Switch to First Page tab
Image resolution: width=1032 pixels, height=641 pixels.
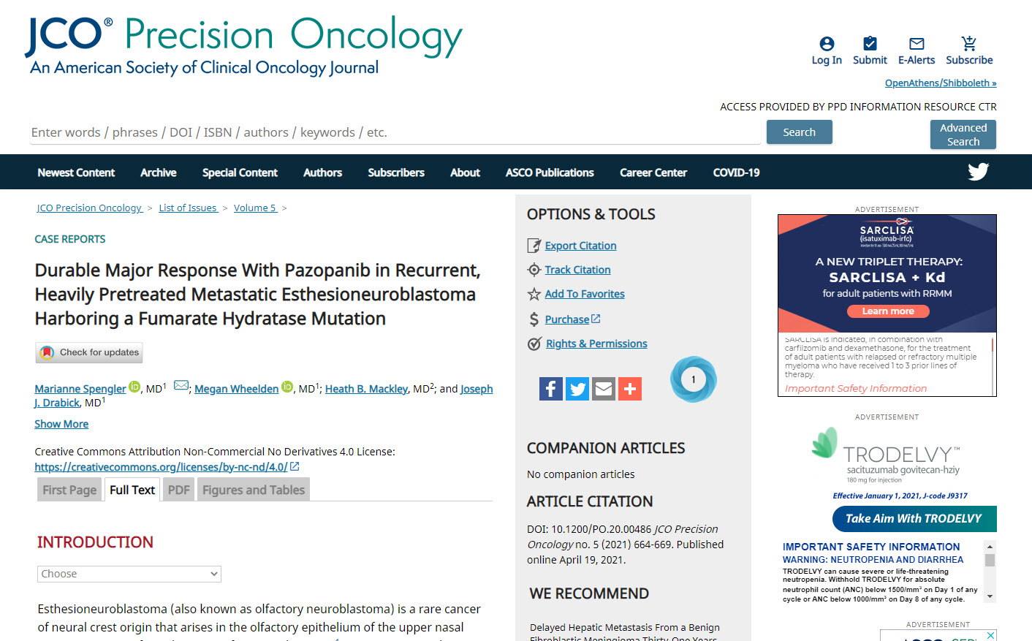click(x=69, y=490)
